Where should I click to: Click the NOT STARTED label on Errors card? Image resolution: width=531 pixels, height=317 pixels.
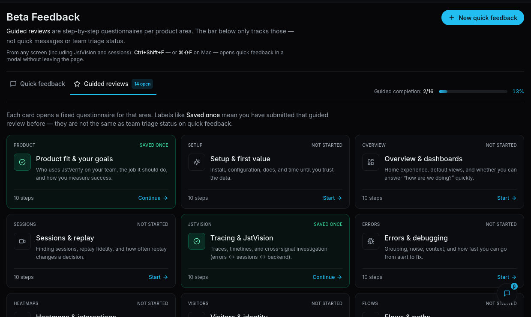click(x=501, y=225)
